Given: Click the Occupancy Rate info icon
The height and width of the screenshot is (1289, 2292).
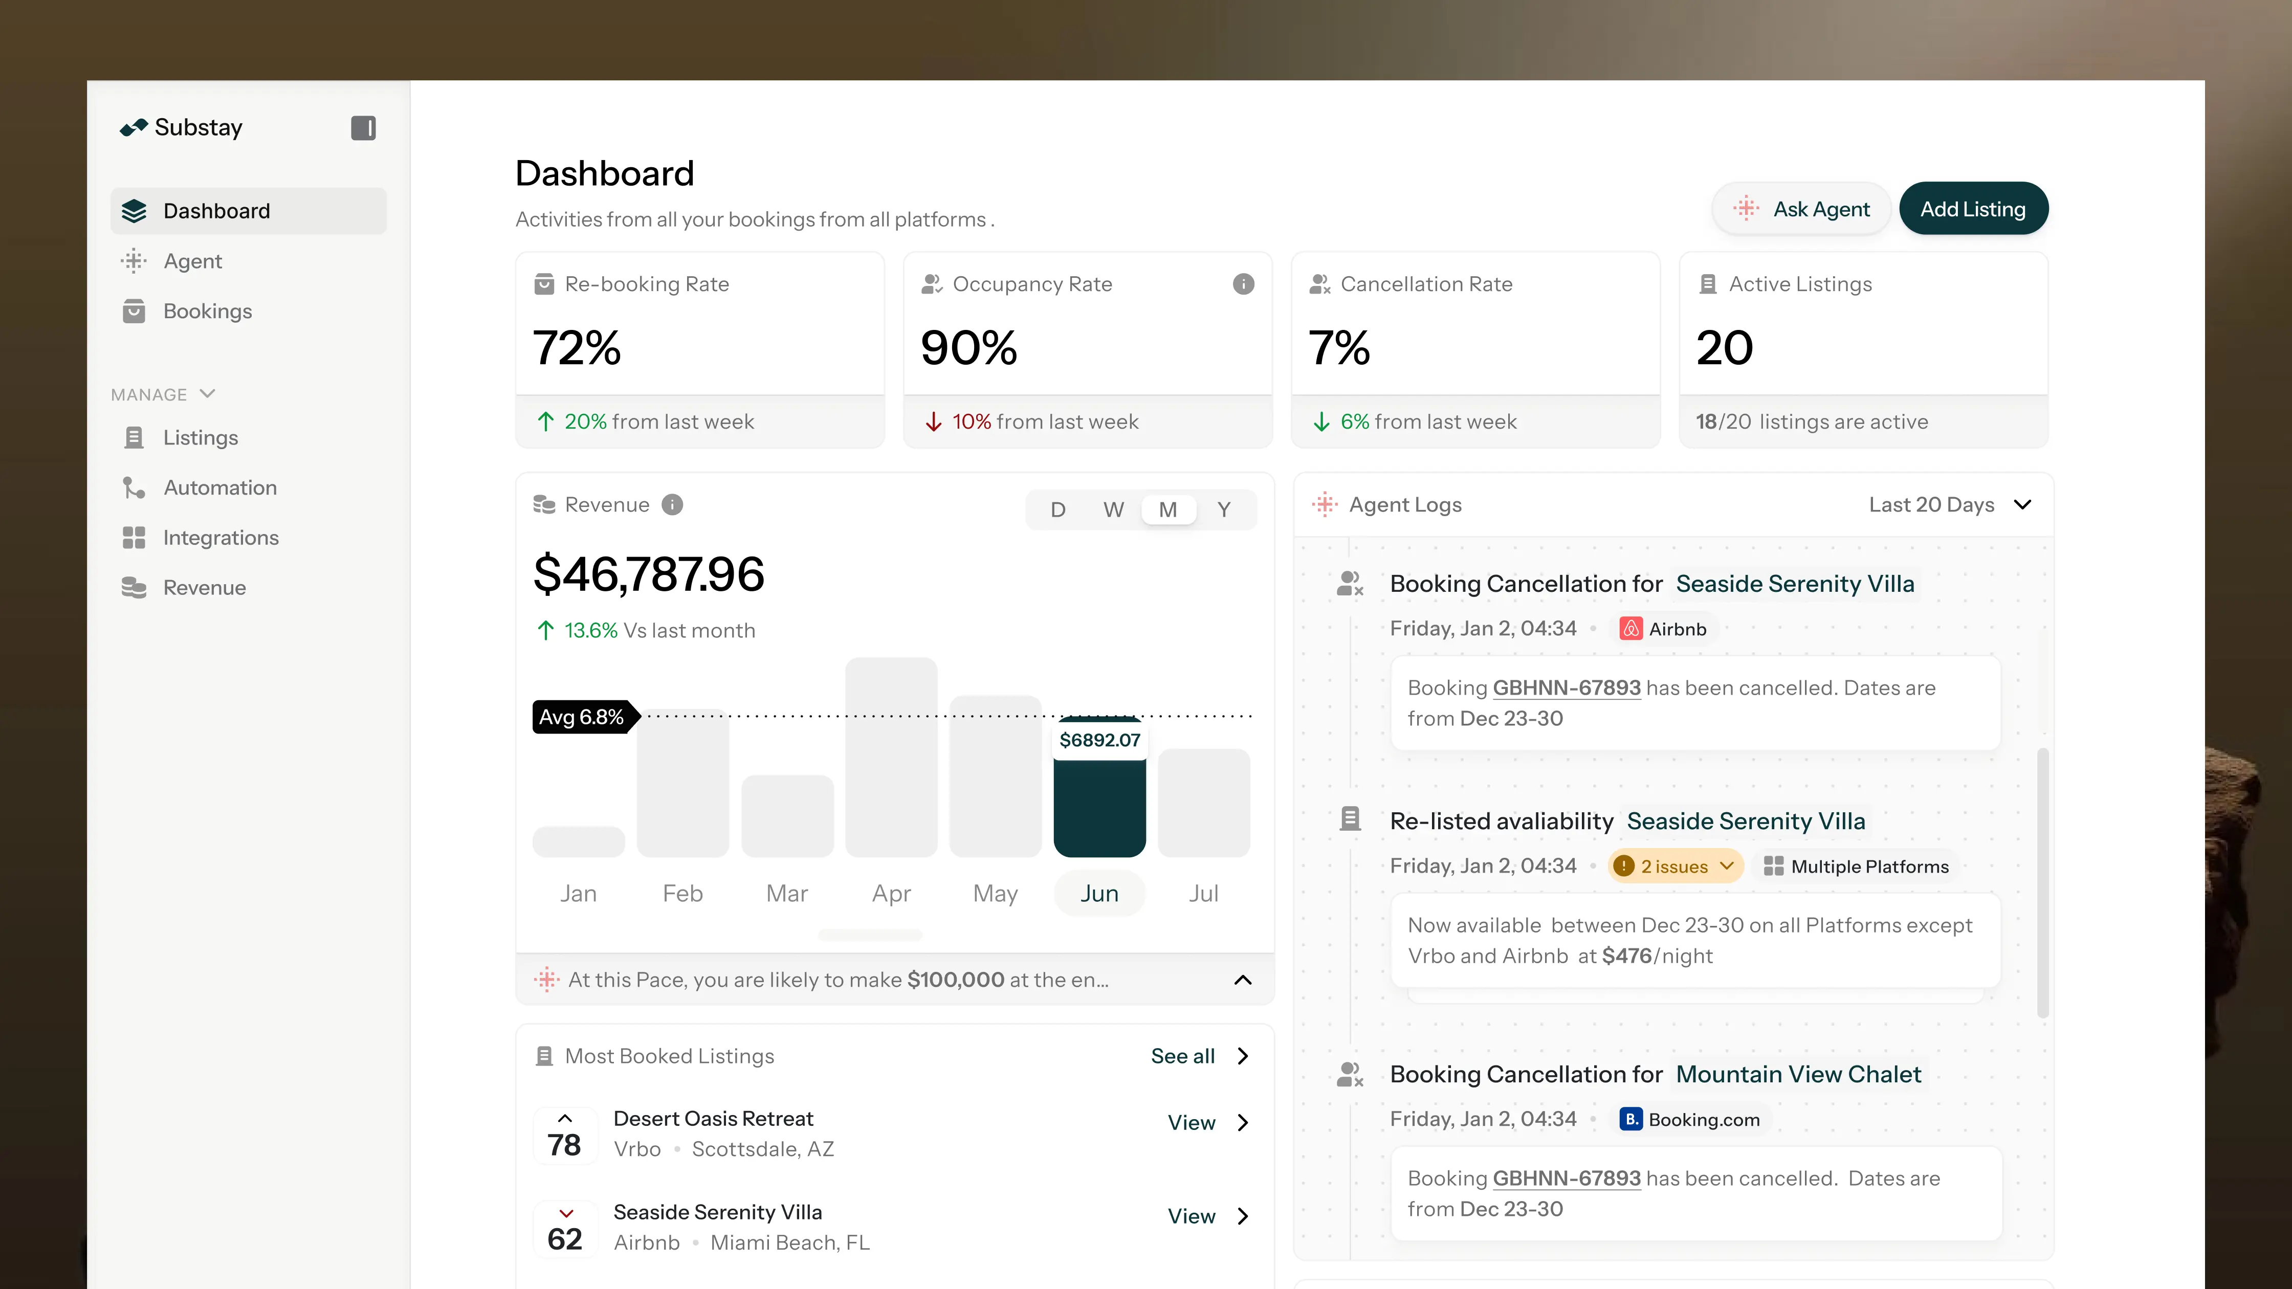Looking at the screenshot, I should (x=1243, y=284).
